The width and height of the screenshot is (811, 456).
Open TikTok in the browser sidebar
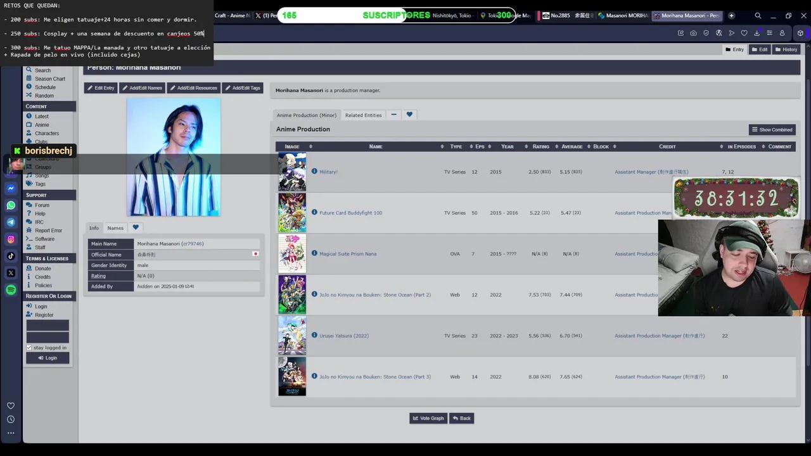tap(11, 256)
